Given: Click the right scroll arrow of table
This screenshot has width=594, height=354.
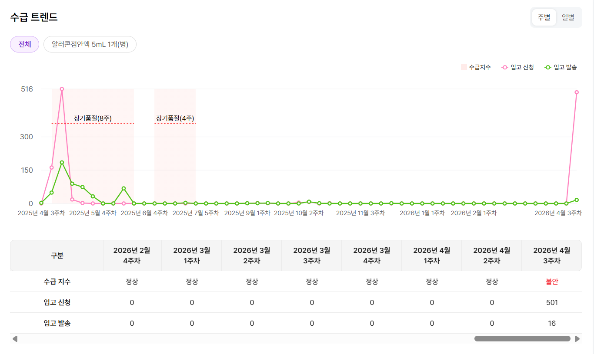Looking at the screenshot, I should pyautogui.click(x=577, y=339).
